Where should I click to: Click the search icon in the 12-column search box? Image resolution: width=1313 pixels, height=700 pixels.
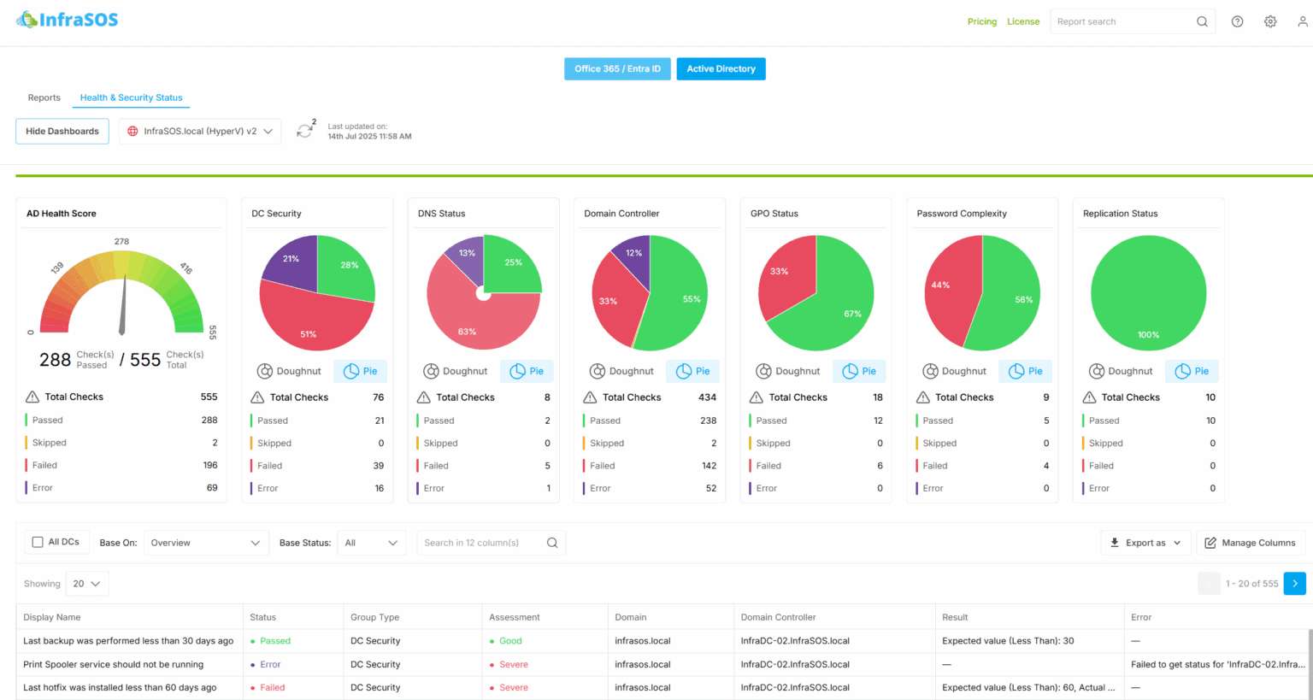click(x=552, y=542)
